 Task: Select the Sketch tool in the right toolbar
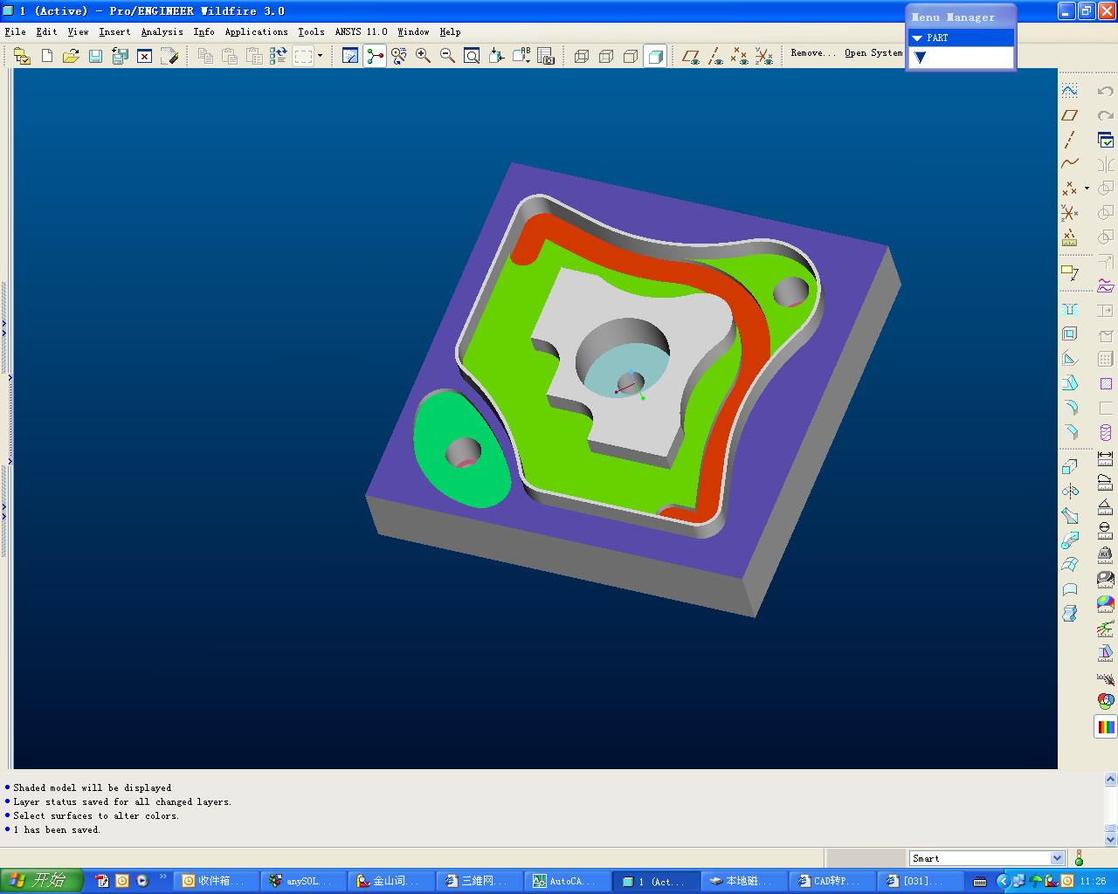1070,91
